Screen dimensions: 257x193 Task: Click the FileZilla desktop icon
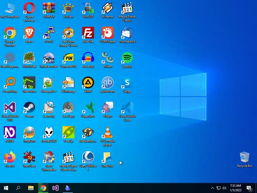pyautogui.click(x=88, y=35)
